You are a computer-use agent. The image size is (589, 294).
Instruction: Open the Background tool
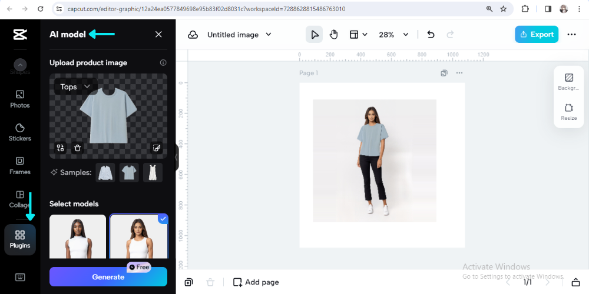569,82
